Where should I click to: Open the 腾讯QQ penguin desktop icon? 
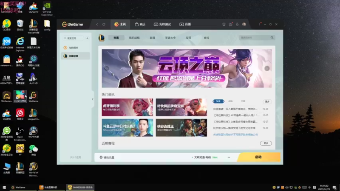click(20, 61)
